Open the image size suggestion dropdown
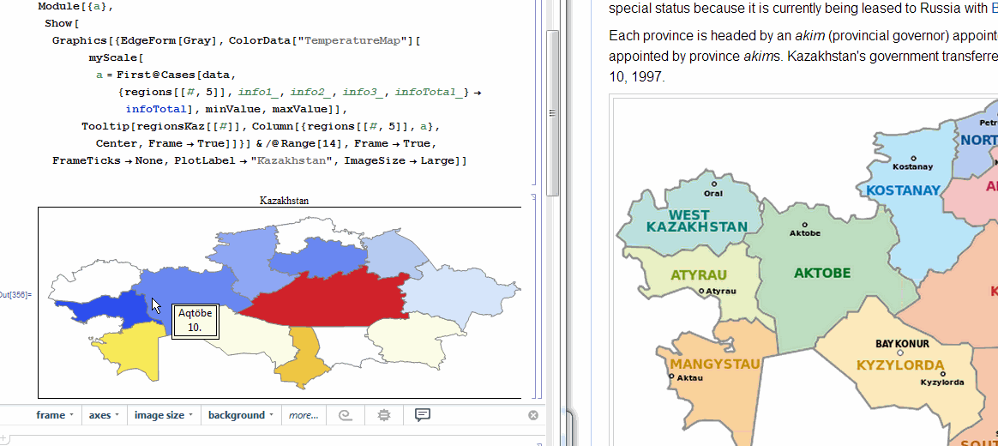The image size is (998, 446). pyautogui.click(x=164, y=415)
